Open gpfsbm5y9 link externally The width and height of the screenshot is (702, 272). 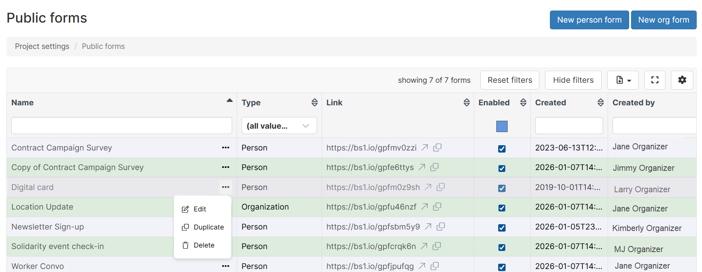428,226
